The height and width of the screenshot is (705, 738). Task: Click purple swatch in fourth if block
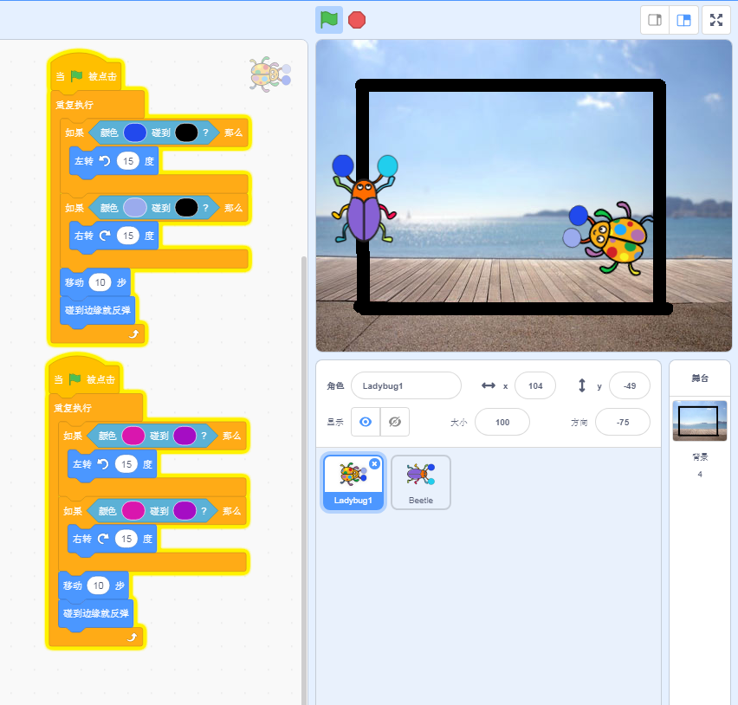pos(184,511)
